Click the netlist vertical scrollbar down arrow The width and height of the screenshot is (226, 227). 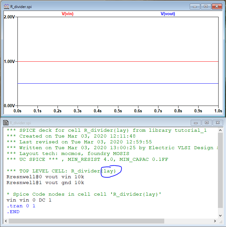point(221,216)
